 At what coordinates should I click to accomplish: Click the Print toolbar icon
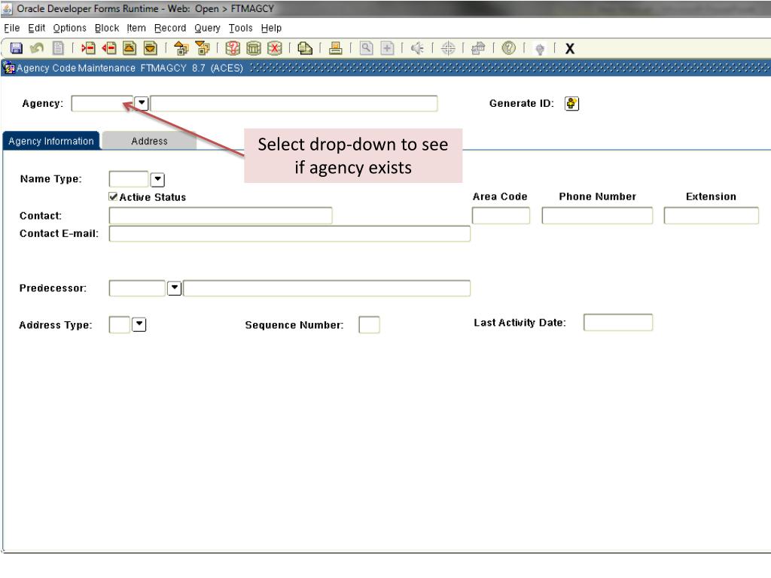(x=336, y=48)
